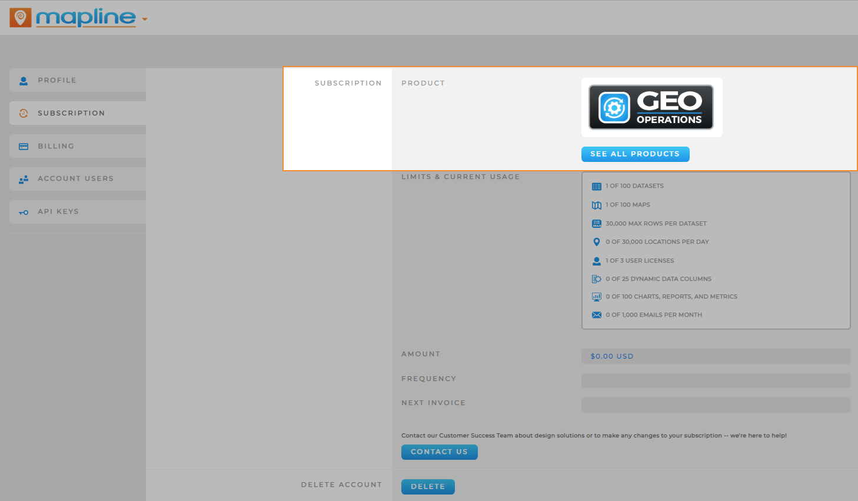The height and width of the screenshot is (501, 858).
Task: Select the 'DELETE ACCOUNT' label text
Action: [x=341, y=485]
